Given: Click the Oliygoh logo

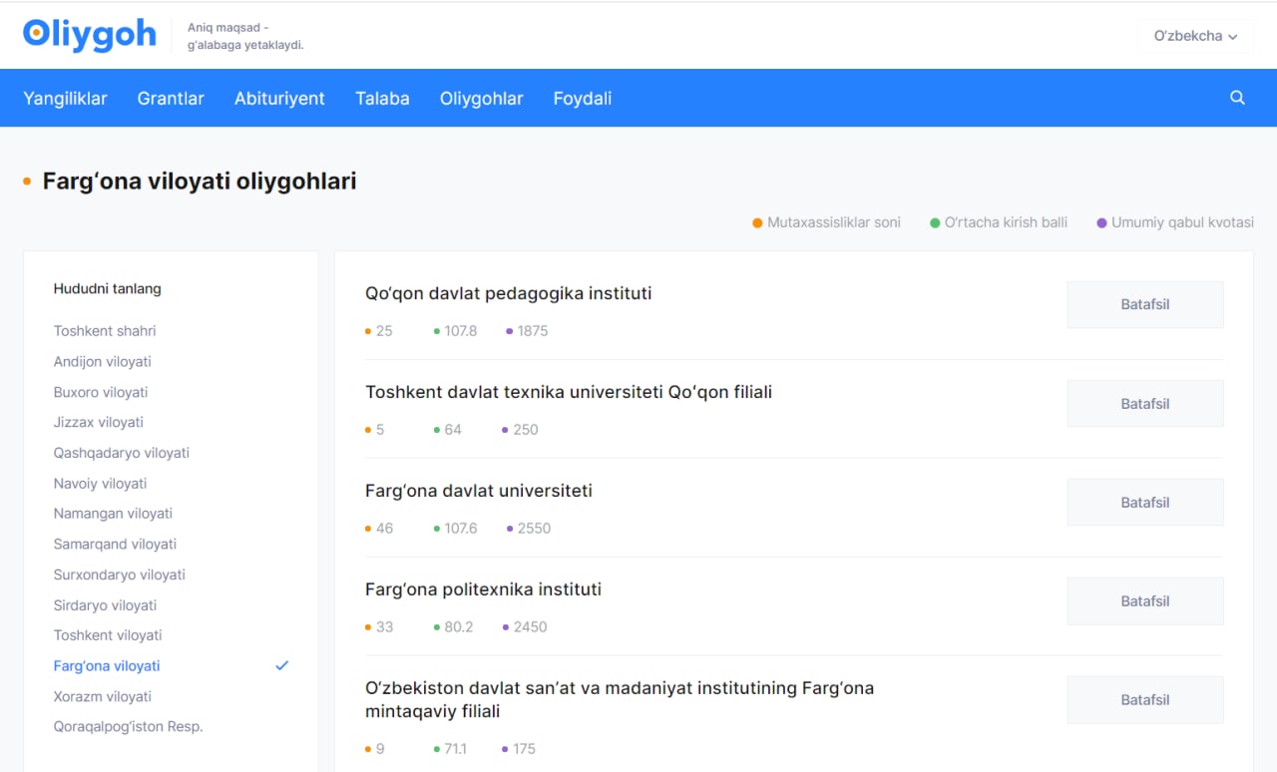Looking at the screenshot, I should 90,35.
